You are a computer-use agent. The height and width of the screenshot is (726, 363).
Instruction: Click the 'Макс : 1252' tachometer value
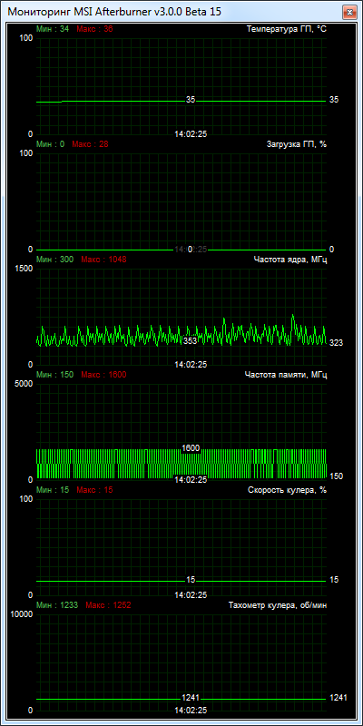(108, 605)
